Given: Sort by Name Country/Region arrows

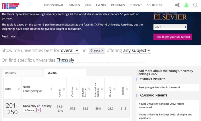Looking at the screenshot, I should tap(51, 89).
